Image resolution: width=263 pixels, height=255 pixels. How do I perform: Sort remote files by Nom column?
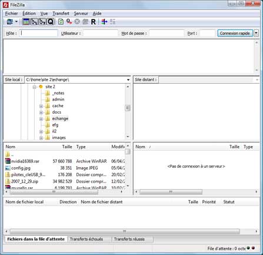pyautogui.click(x=140, y=147)
